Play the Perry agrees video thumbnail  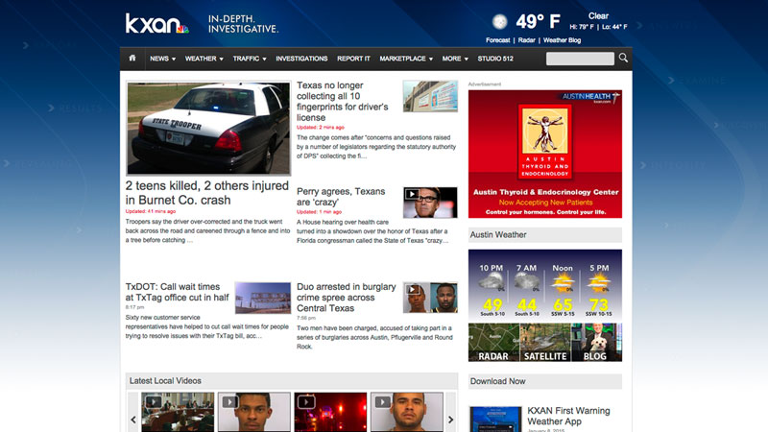click(429, 202)
